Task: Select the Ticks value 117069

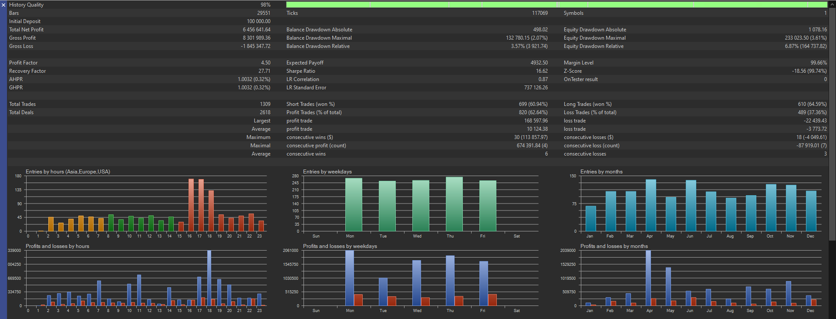Action: point(540,13)
